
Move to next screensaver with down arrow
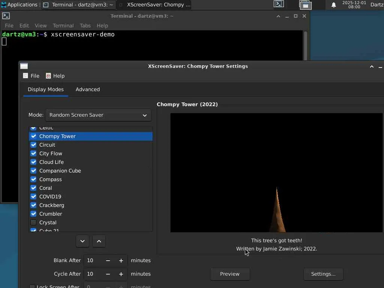(x=82, y=241)
